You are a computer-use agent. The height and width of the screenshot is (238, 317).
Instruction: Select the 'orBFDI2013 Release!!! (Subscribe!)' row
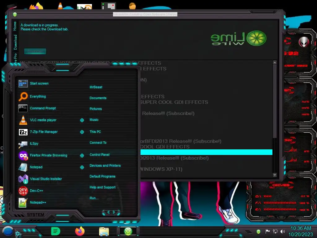pyautogui.click(x=206, y=141)
